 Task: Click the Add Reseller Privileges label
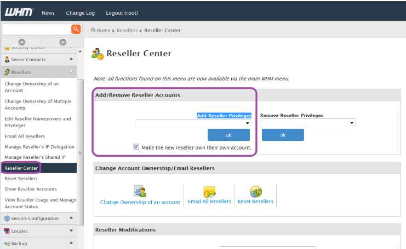(224, 116)
